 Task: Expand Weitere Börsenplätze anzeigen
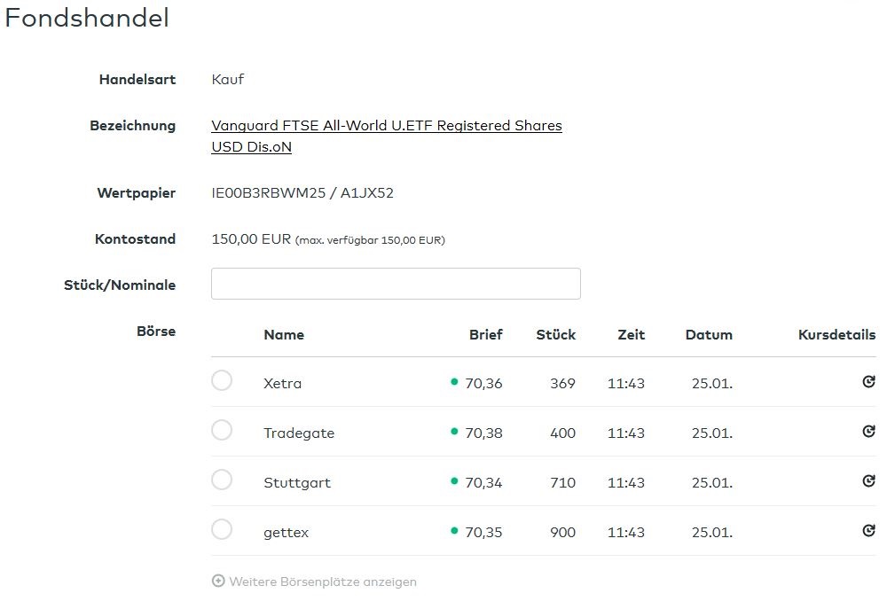315,581
